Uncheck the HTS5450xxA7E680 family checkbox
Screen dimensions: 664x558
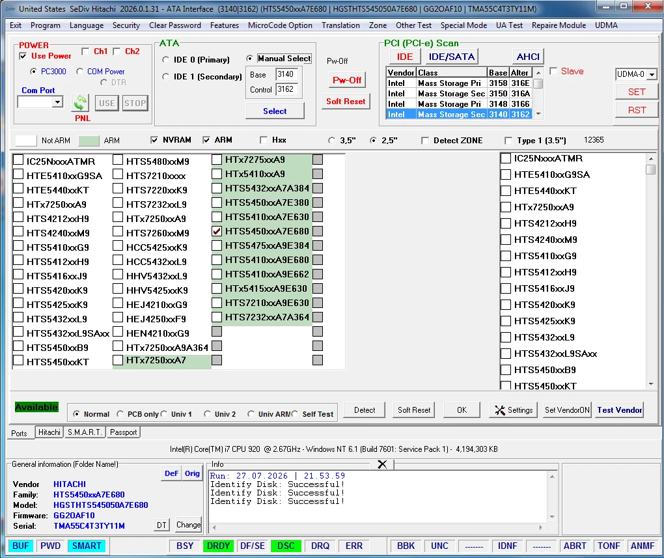tap(216, 231)
